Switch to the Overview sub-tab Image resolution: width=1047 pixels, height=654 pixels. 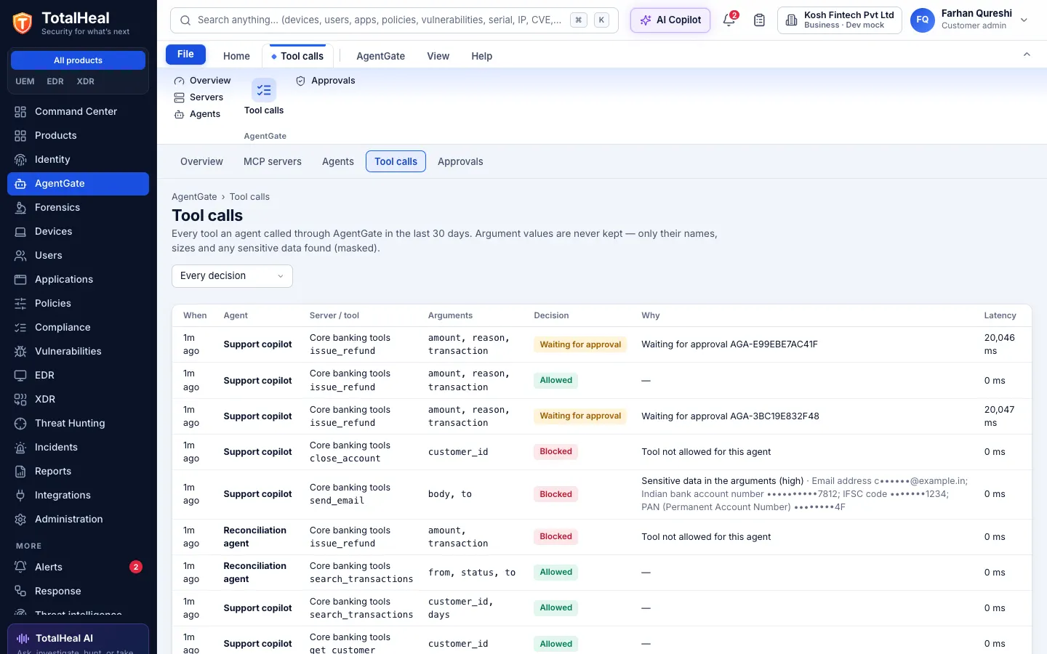coord(201,161)
